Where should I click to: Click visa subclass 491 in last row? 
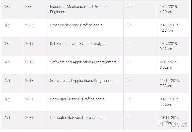tap(7, 118)
